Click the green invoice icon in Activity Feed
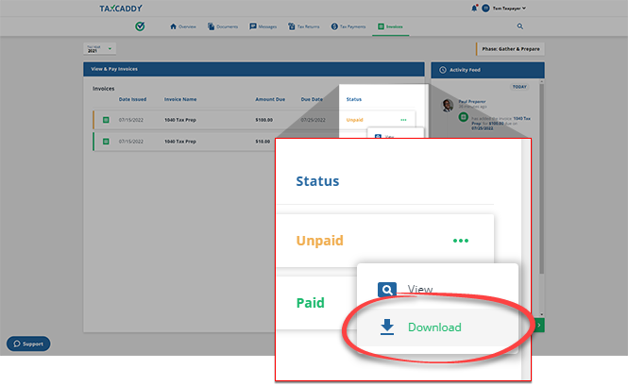The height and width of the screenshot is (386, 628). 464,117
